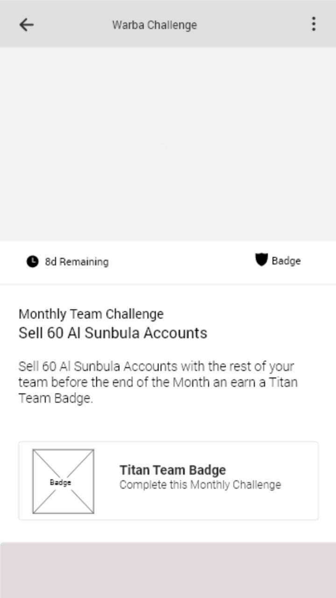
Task: Tap the Badge reward label
Action: pyautogui.click(x=286, y=261)
